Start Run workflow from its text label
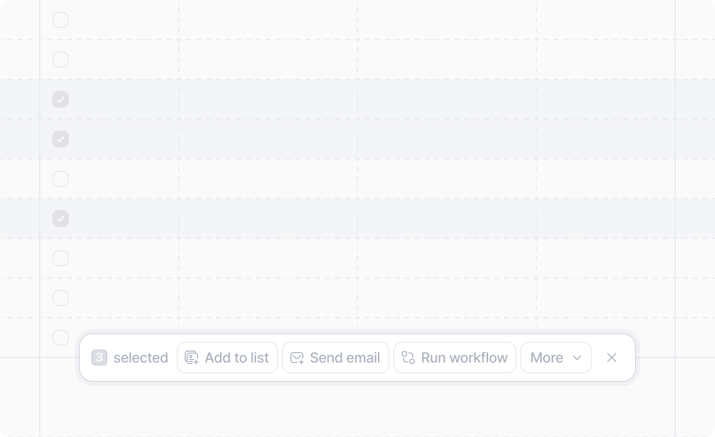This screenshot has height=437, width=715. pos(464,358)
